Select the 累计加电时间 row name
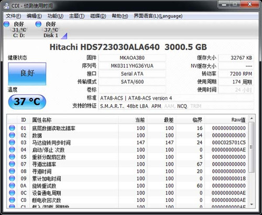Viewport: 262px width, 215px height. (x=47, y=178)
